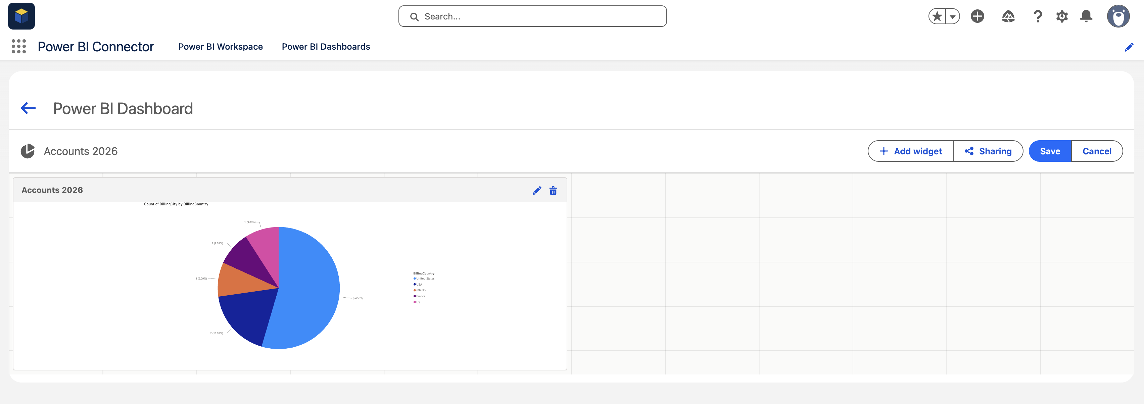Viewport: 1144px width, 404px height.
Task: Click the Accounts 2026 dashboard title
Action: tap(80, 151)
